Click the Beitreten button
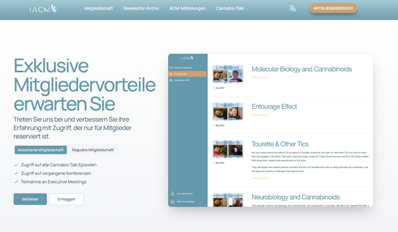 click(30, 199)
